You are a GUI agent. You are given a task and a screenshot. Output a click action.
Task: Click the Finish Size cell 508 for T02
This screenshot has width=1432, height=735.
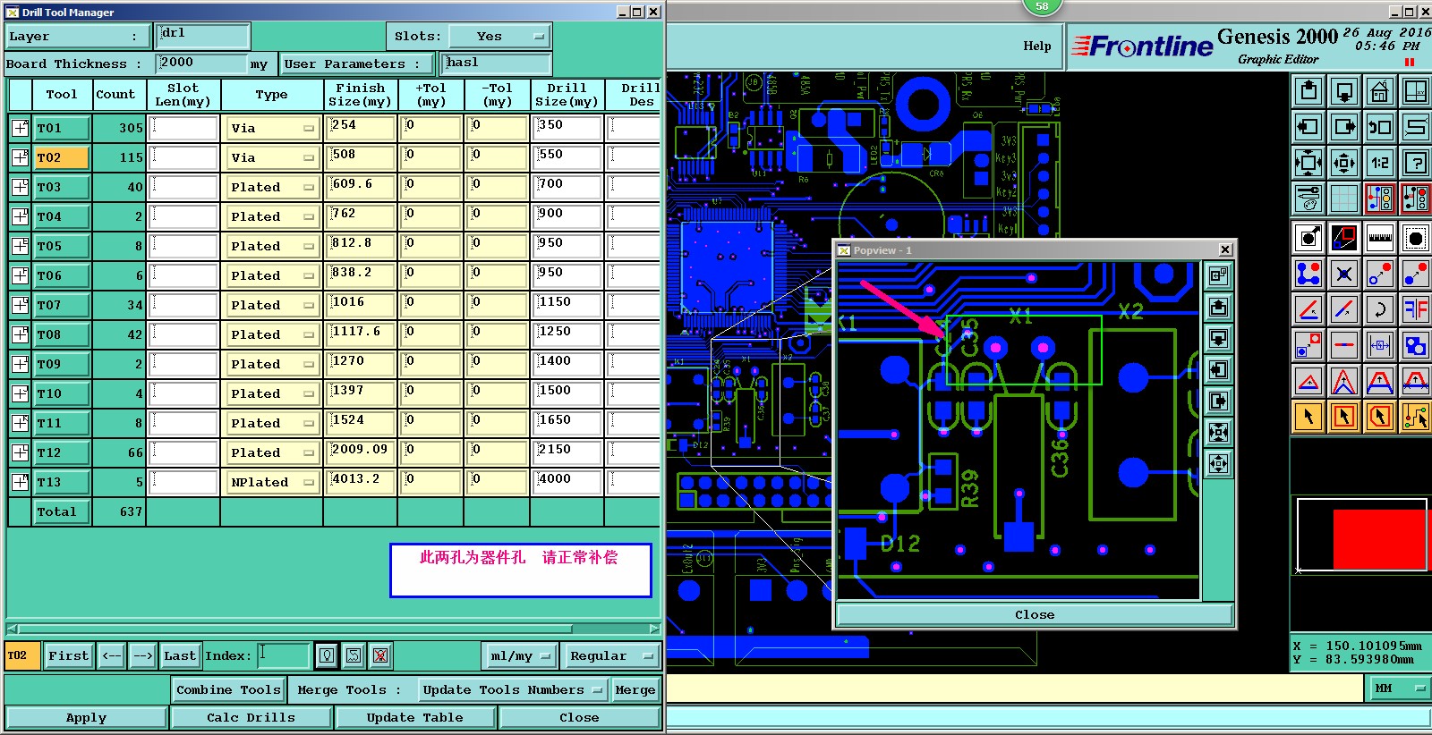[x=362, y=157]
